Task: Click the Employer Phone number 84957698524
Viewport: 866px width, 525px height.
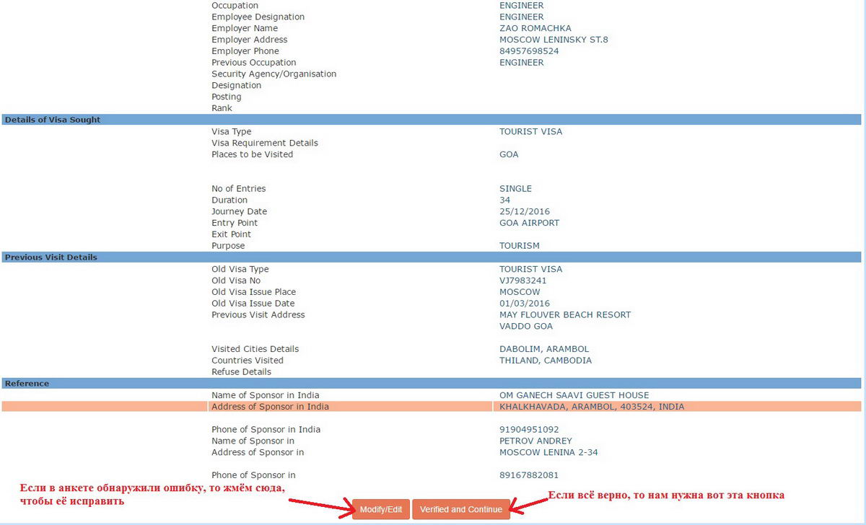Action: click(x=529, y=51)
